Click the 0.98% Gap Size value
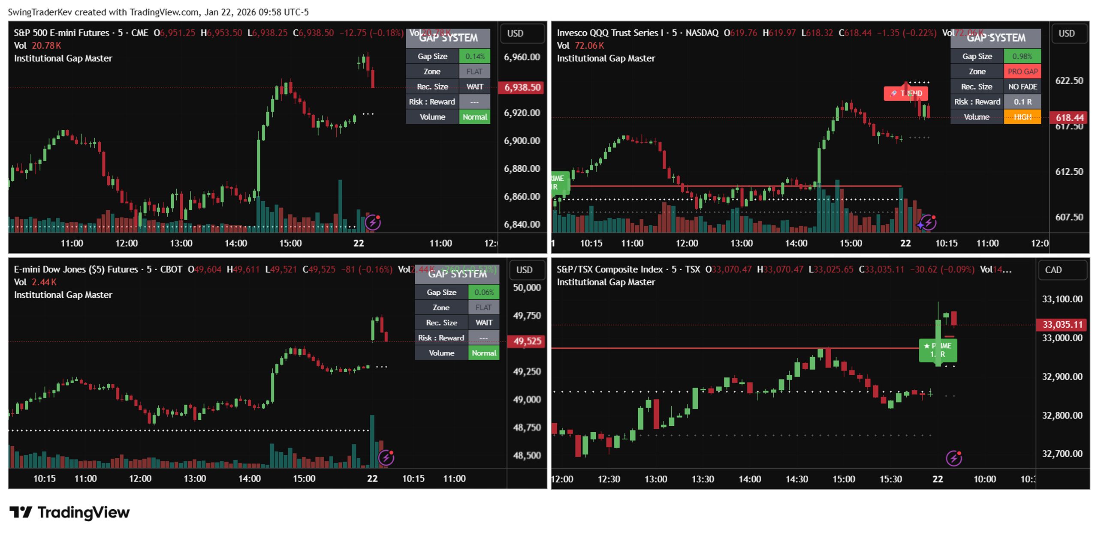The width and height of the screenshot is (1098, 535). 1023,56
